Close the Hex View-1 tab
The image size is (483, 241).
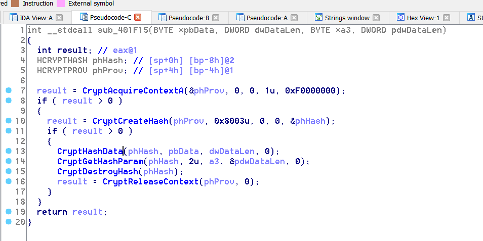446,18
